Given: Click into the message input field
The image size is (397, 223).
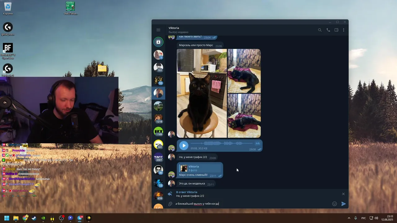Looking at the screenshot, I should [x=252, y=204].
